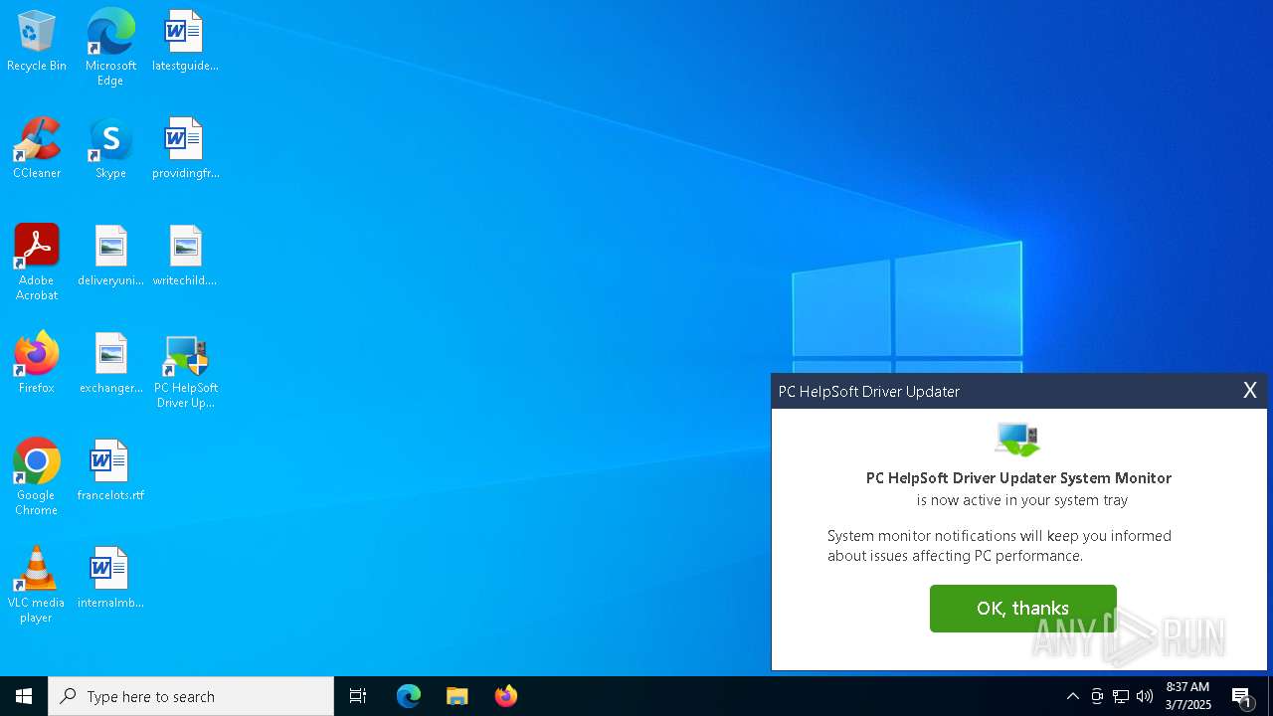This screenshot has width=1273, height=716.
Task: Open the network tray icon
Action: tap(1121, 696)
